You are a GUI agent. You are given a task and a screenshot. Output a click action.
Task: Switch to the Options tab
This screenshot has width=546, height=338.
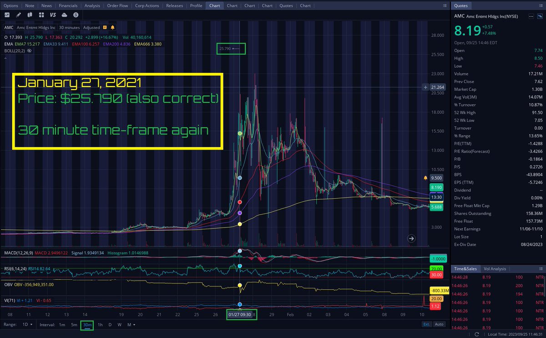tap(11, 5)
